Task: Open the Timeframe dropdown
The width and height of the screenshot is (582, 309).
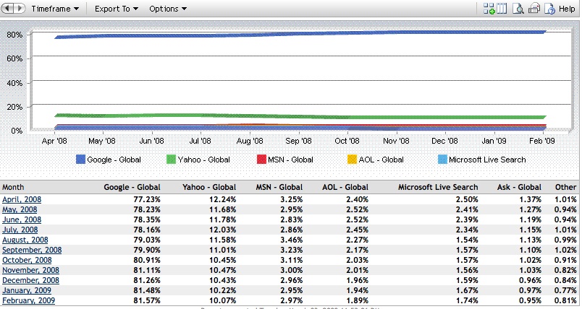Action: pyautogui.click(x=55, y=9)
